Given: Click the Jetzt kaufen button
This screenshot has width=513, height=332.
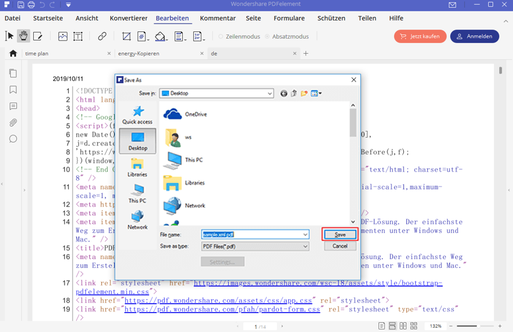Looking at the screenshot, I should point(420,36).
